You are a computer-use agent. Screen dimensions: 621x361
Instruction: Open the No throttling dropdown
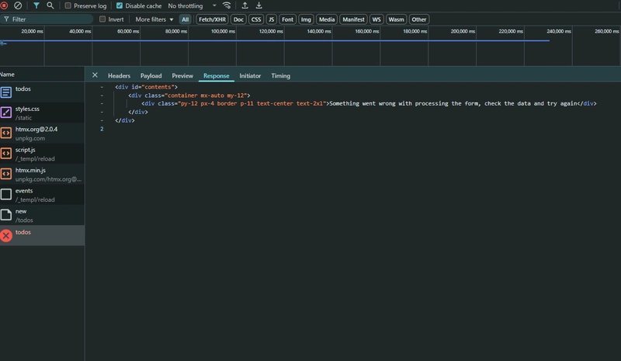coord(192,5)
